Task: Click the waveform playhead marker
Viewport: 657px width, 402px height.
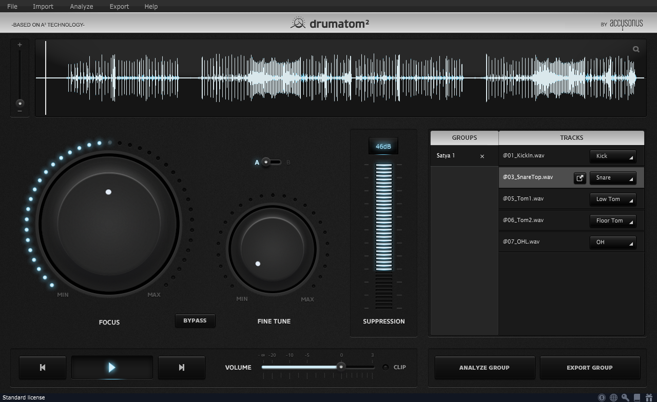Action: click(x=46, y=78)
